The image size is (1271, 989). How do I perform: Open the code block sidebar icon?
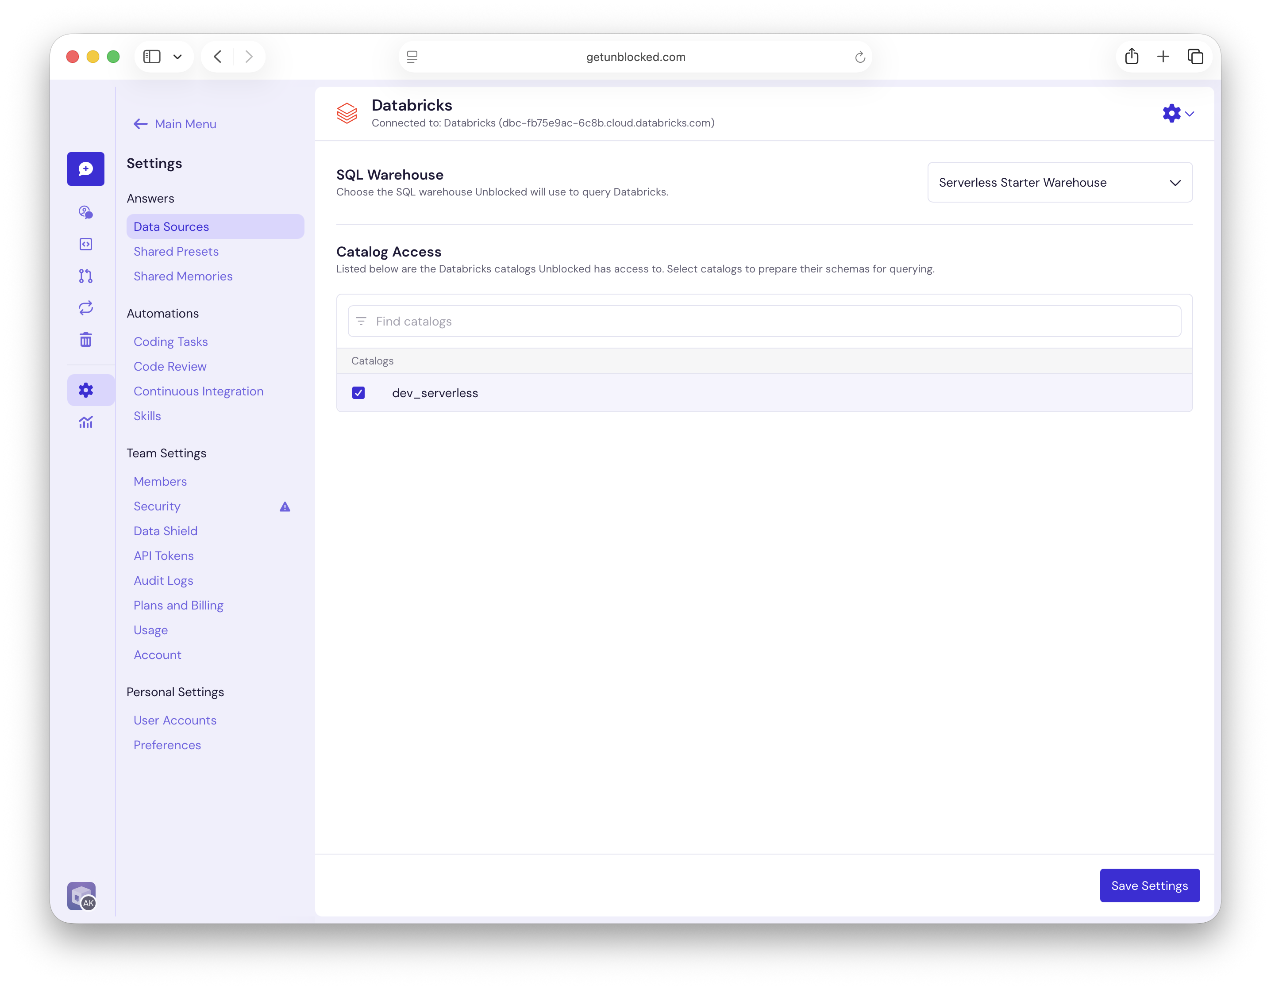85,244
